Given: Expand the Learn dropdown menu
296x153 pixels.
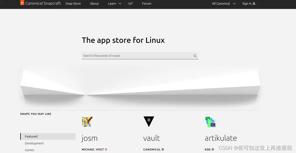Looking at the screenshot, I should [115, 3].
